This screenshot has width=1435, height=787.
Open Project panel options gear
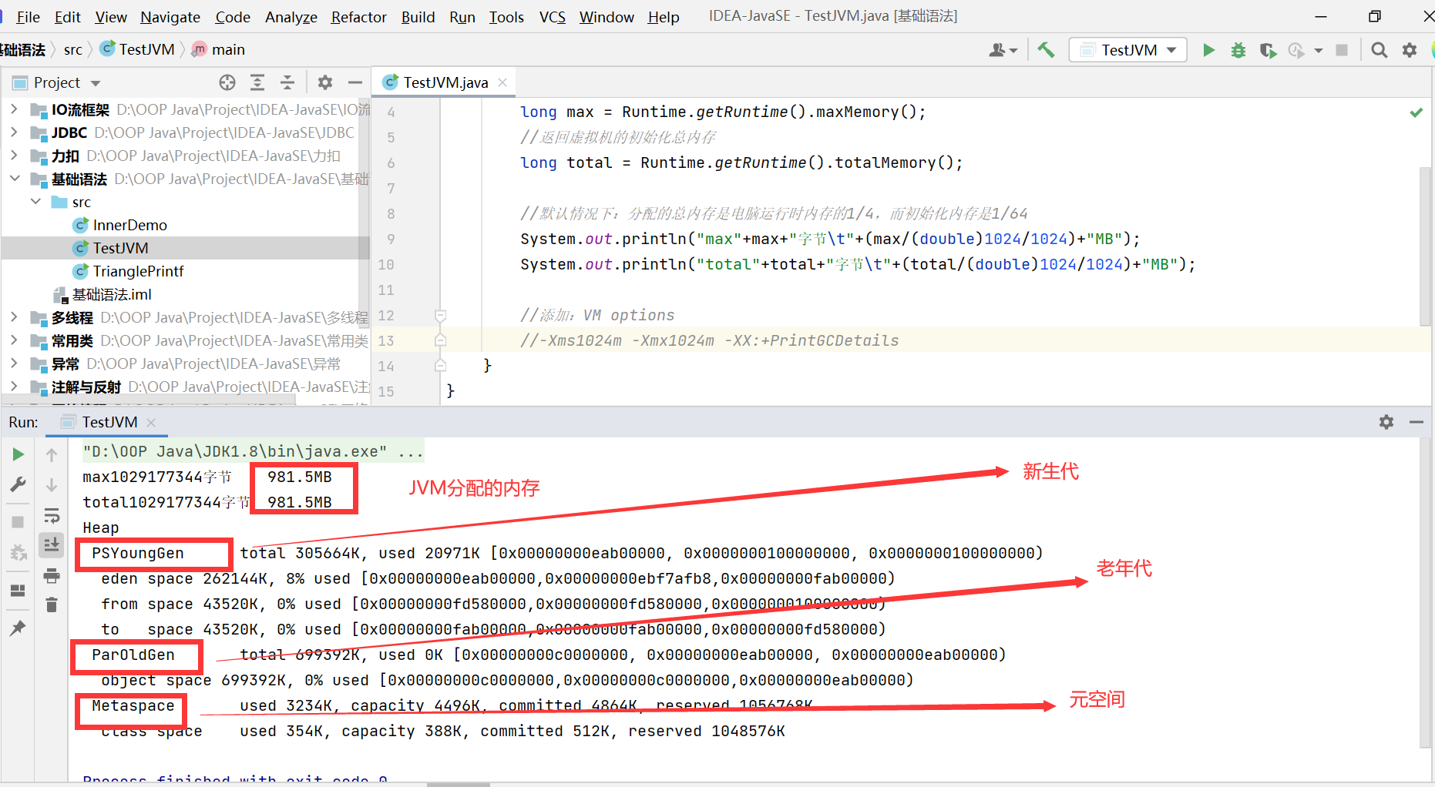(x=325, y=82)
